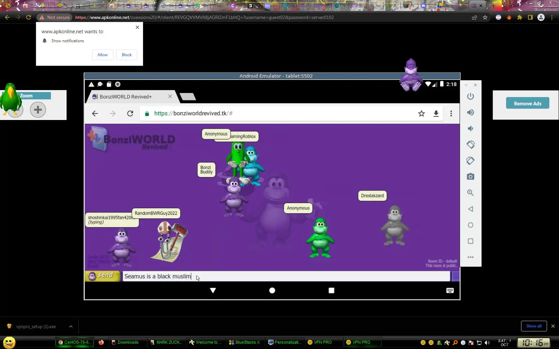This screenshot has width=559, height=349.
Task: Click Firefox icon in taskbar
Action: tap(101, 342)
